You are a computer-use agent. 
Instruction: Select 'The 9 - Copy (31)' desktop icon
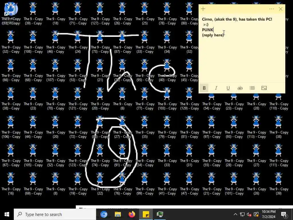tap(189, 156)
